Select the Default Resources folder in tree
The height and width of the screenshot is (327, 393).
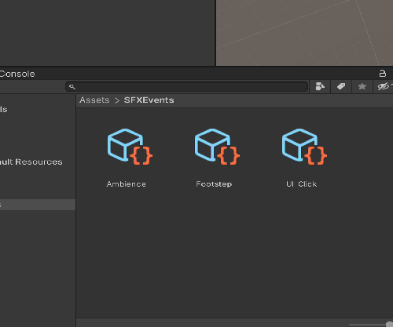(31, 162)
